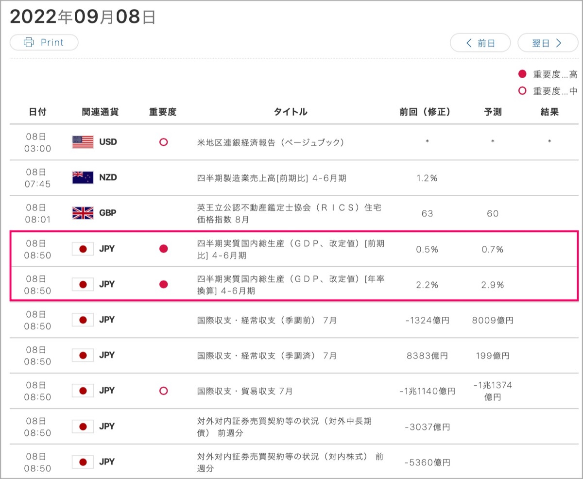Click previous value 2.2% for annualized GDP

pyautogui.click(x=427, y=285)
